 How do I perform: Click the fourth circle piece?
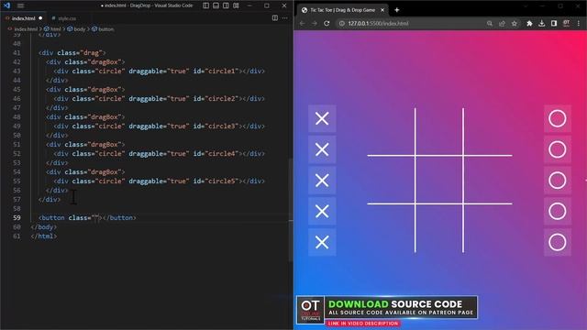[558, 212]
